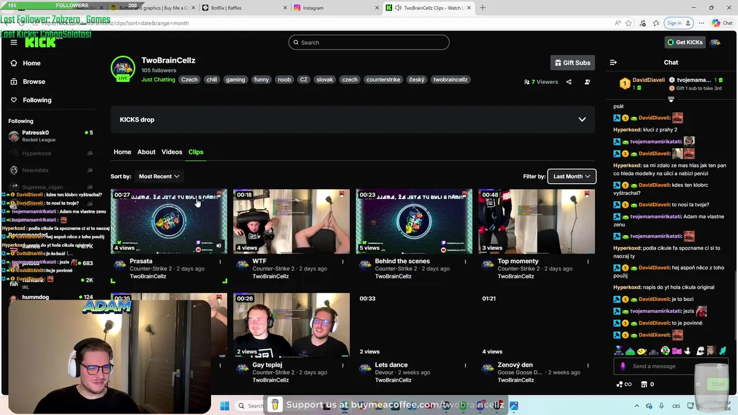
Task: Select the Clips tab
Action: click(195, 152)
